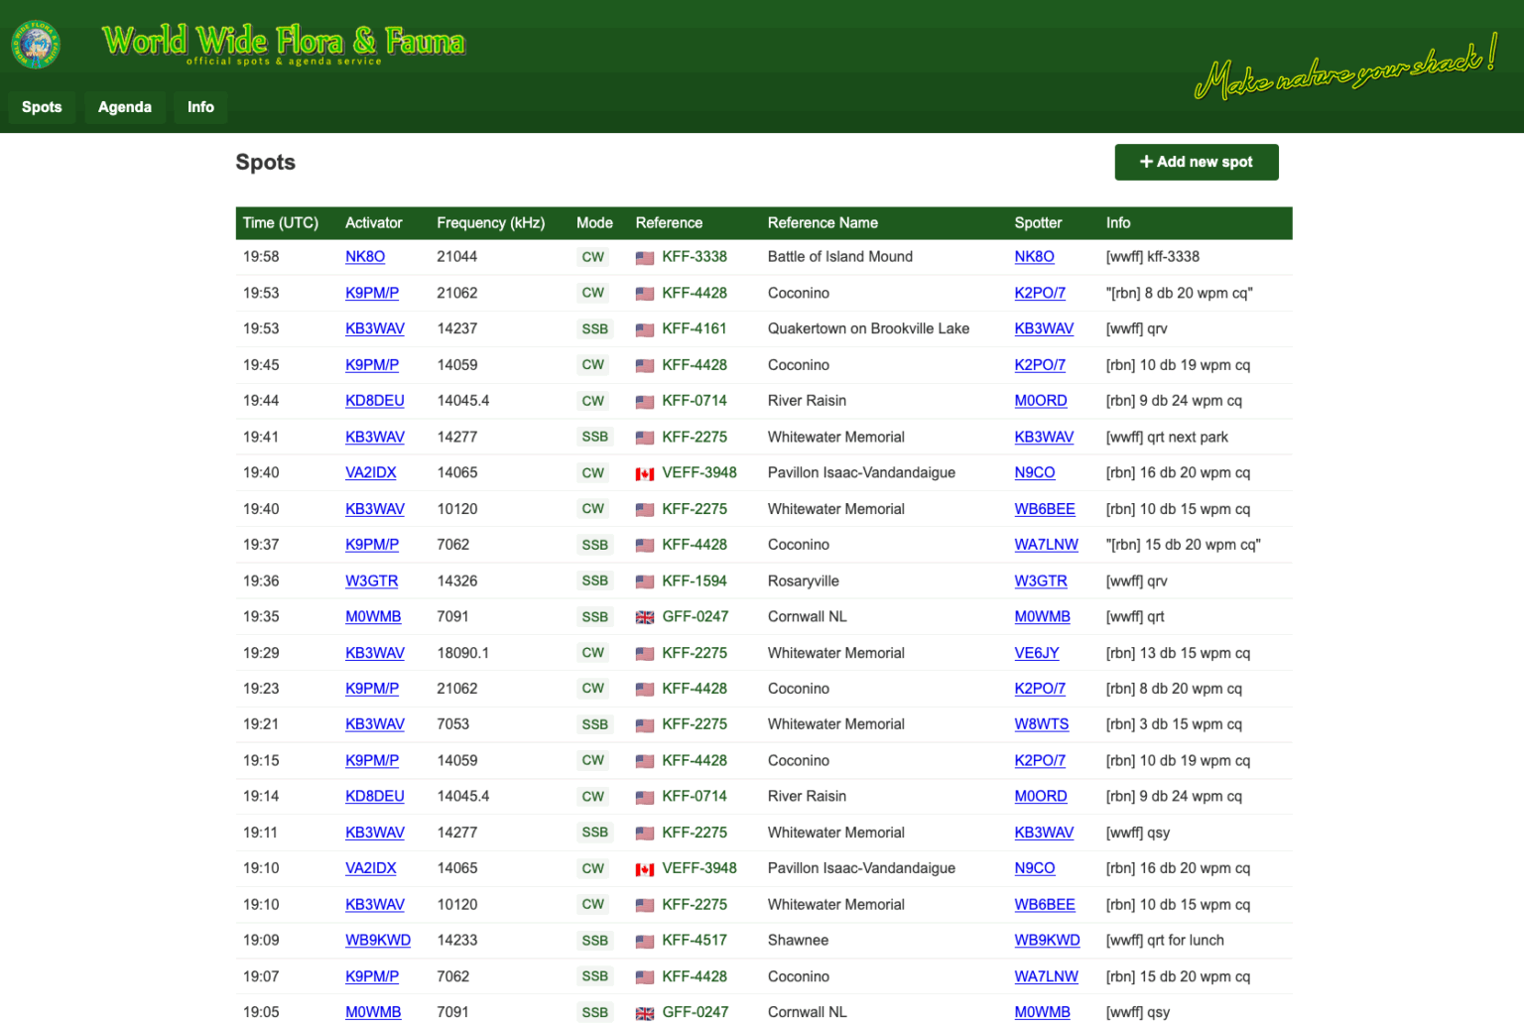Click the VA2IDX activator link
This screenshot has width=1524, height=1029.
[371, 472]
